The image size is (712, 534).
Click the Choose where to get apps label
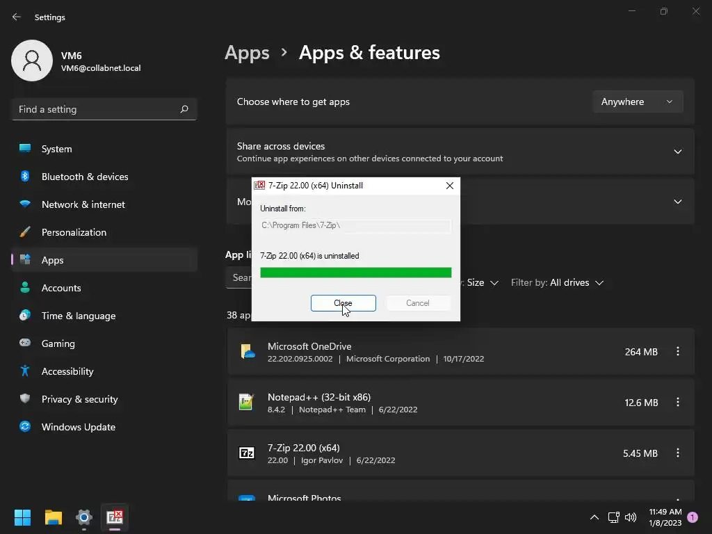click(x=293, y=102)
